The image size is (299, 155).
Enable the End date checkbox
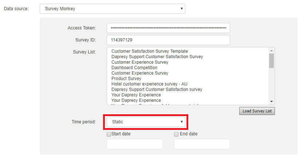pos(176,134)
